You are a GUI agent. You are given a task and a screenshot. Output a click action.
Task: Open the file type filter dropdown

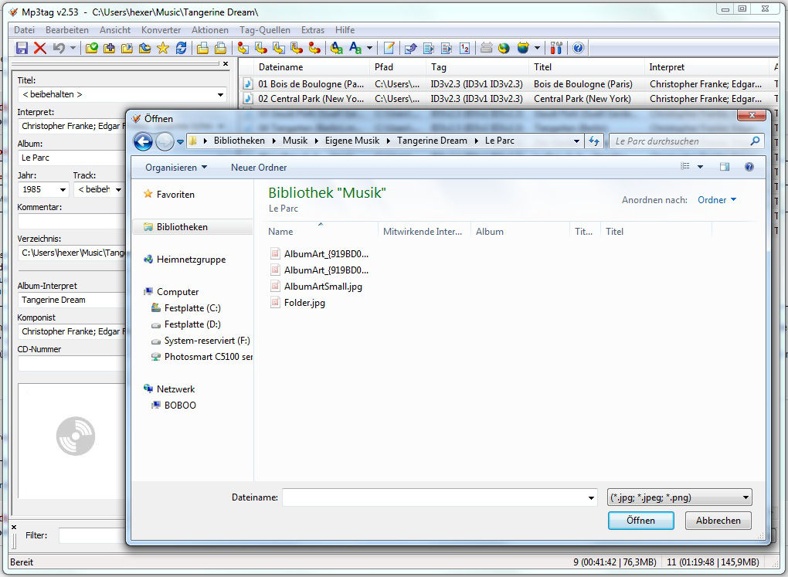click(x=680, y=498)
